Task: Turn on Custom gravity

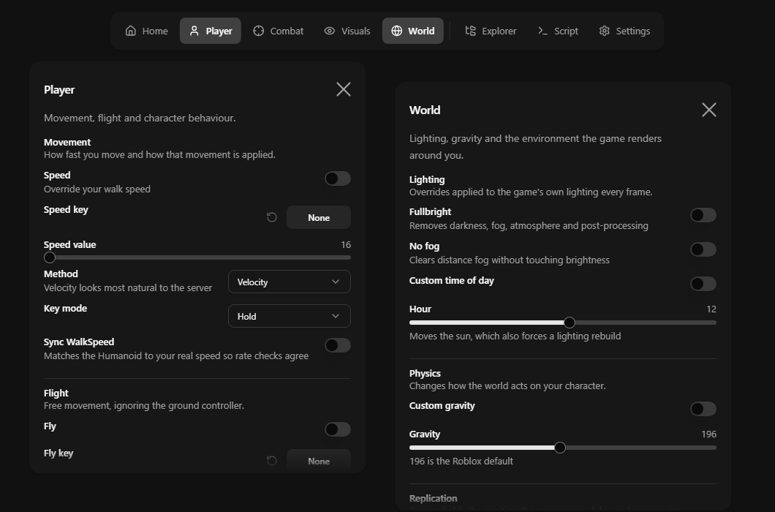Action: click(703, 409)
